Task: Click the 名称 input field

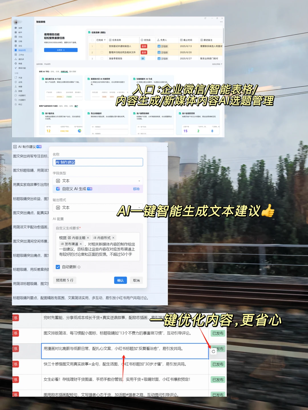Action: point(98,162)
